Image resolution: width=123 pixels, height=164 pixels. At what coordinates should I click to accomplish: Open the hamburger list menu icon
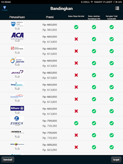117,8
